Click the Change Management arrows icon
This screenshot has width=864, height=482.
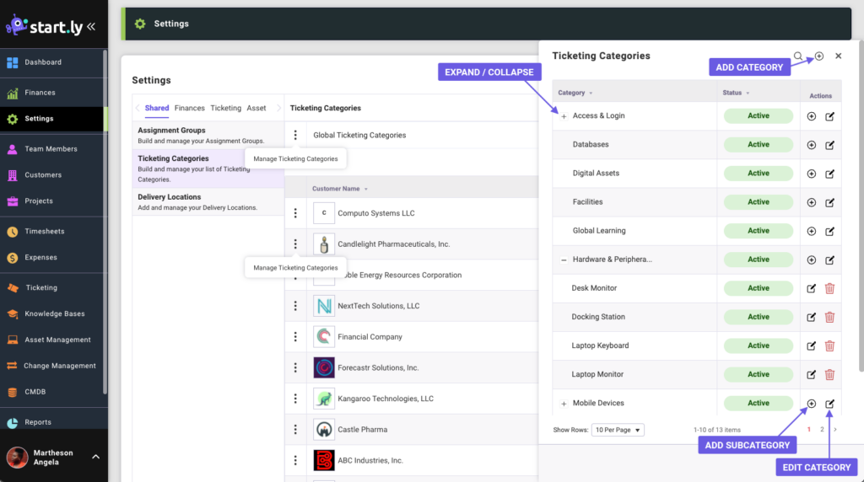coord(12,366)
